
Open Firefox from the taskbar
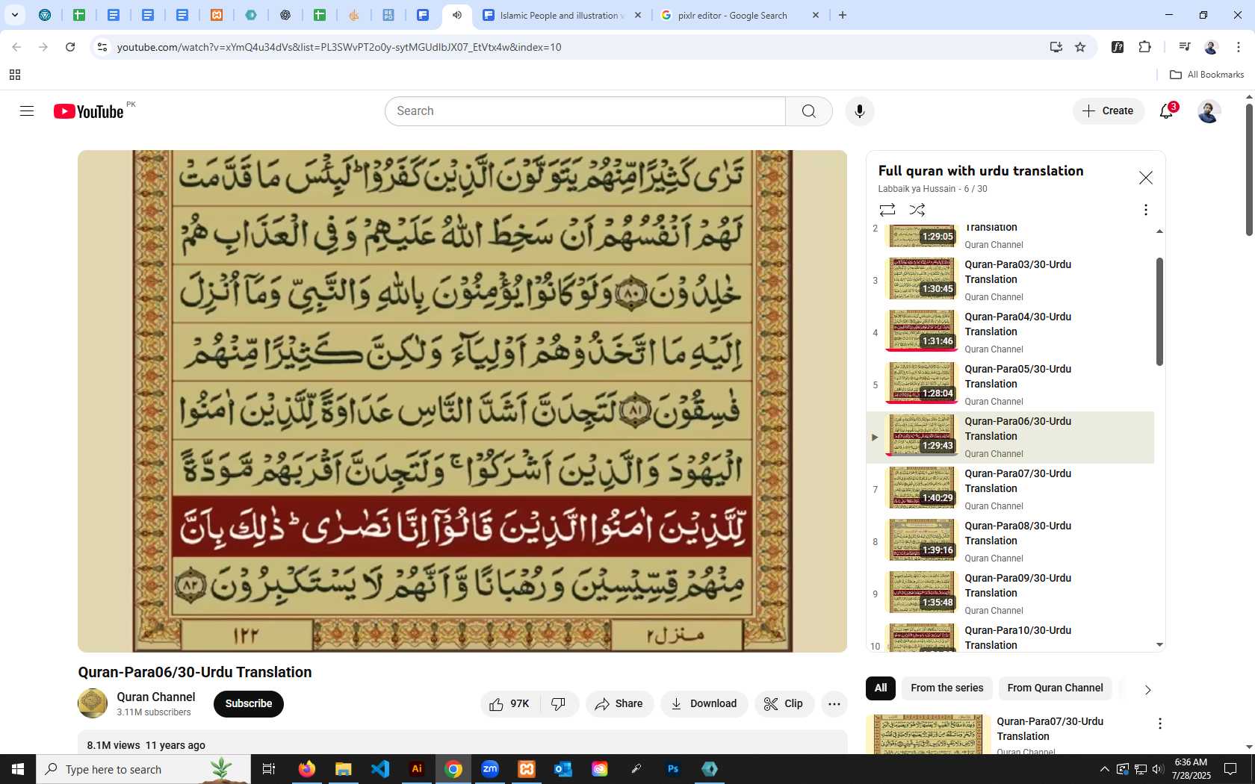coord(307,769)
